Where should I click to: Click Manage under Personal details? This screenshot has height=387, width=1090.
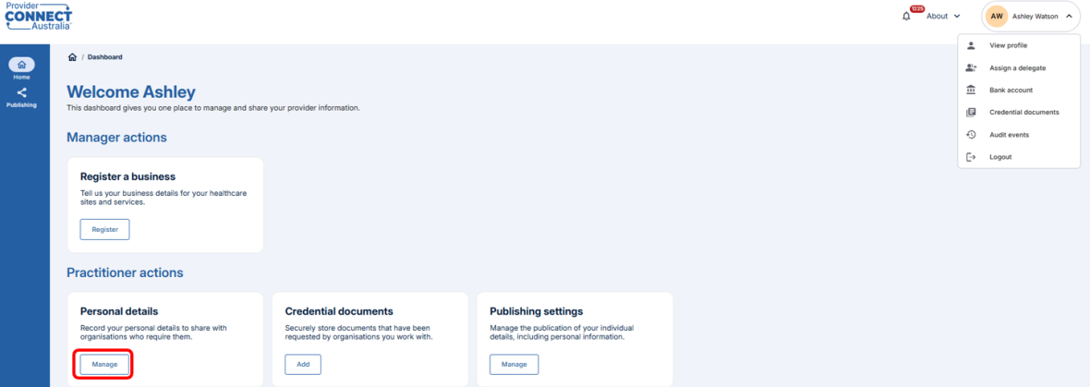coord(105,364)
